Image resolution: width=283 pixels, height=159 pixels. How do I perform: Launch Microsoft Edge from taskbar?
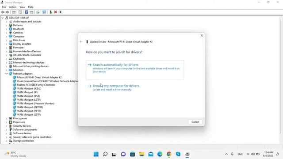coord(160,154)
